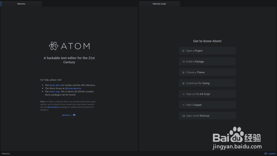
Task: Open the 2 updates status bar link
Action: tap(270, 154)
